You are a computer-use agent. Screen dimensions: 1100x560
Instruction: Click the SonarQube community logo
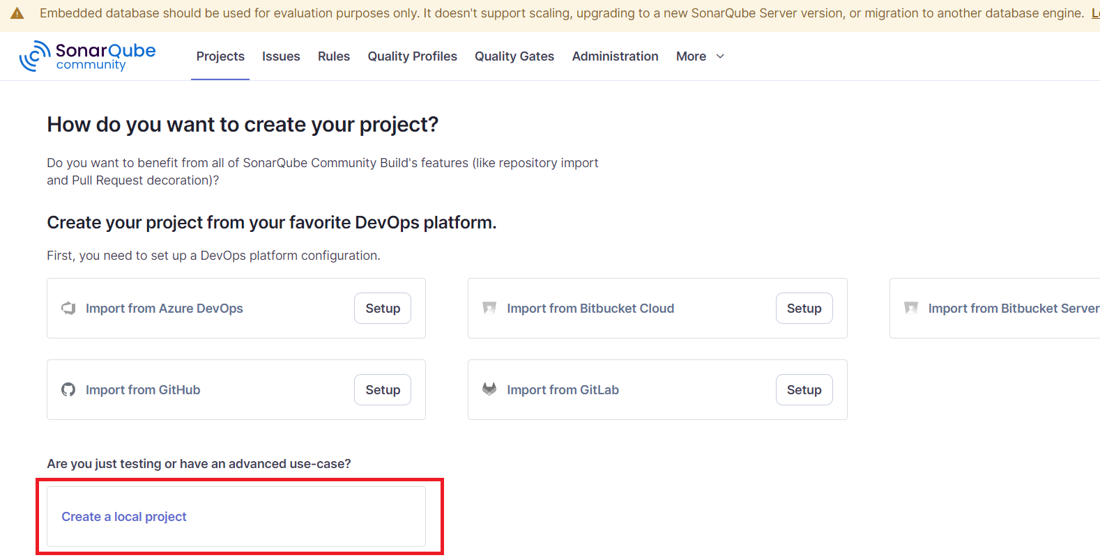pos(87,56)
